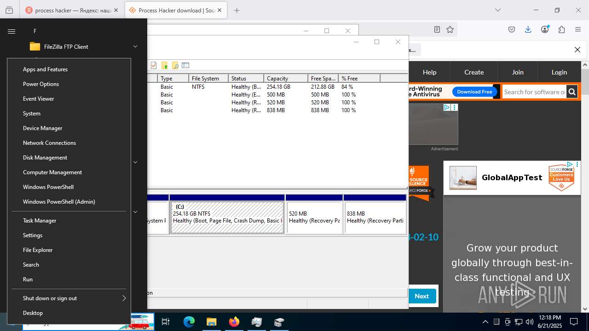Click Join in the SourceForge header
The image size is (589, 331).
click(518, 72)
